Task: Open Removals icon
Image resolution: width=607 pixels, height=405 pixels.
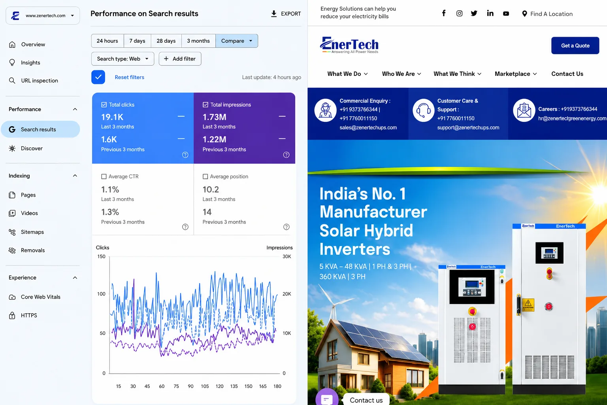Action: (12, 250)
